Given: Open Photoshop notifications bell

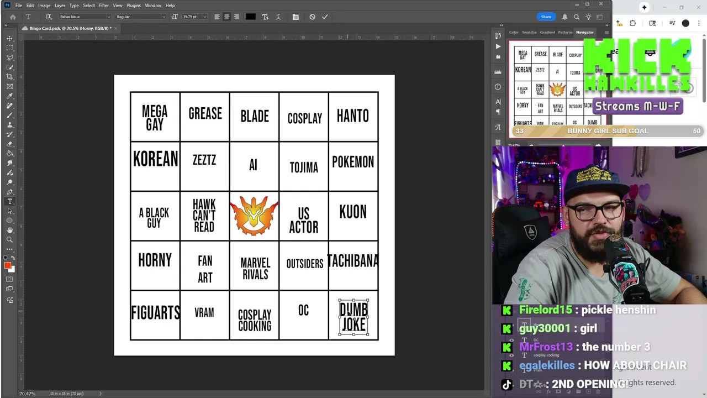Looking at the screenshot, I should click(x=564, y=17).
